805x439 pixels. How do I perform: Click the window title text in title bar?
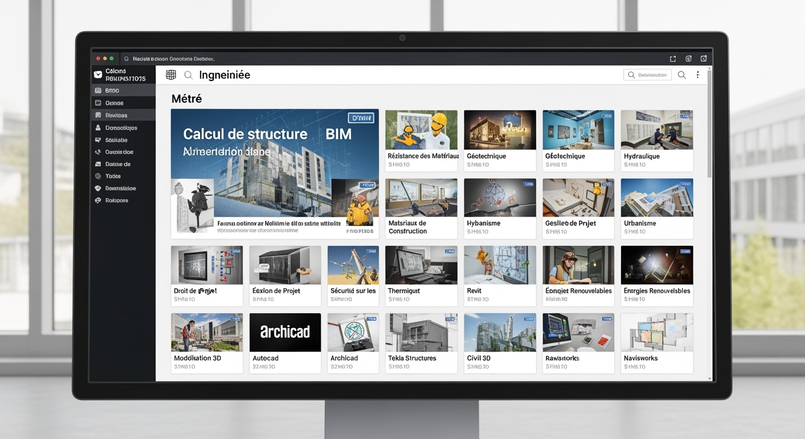(x=173, y=58)
